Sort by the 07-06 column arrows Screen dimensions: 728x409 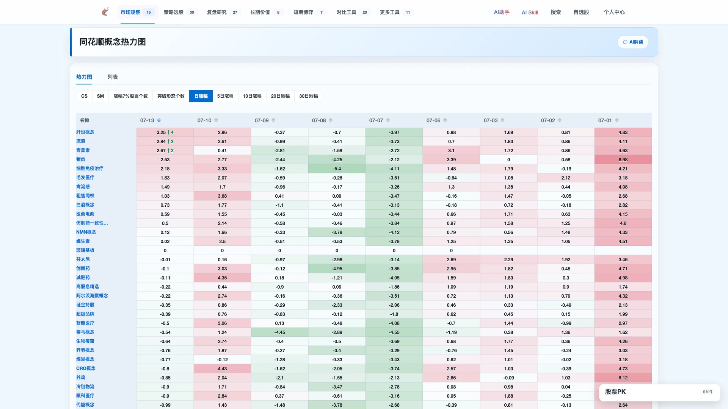[x=445, y=120]
